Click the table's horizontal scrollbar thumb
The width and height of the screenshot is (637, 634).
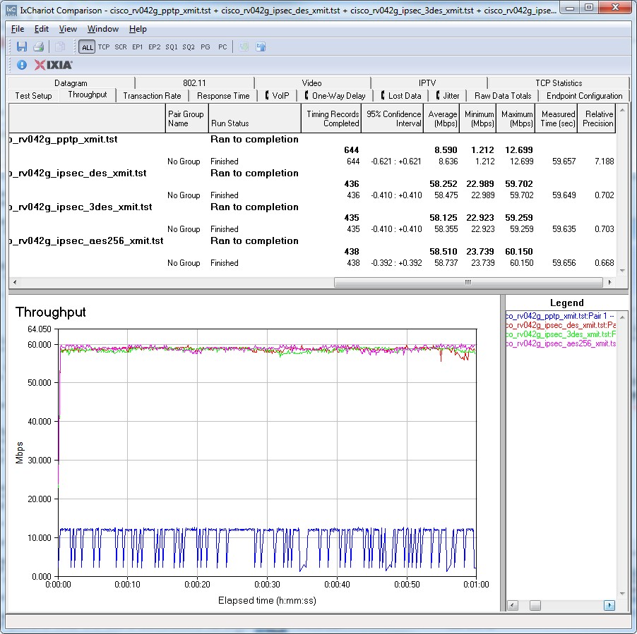click(x=468, y=282)
